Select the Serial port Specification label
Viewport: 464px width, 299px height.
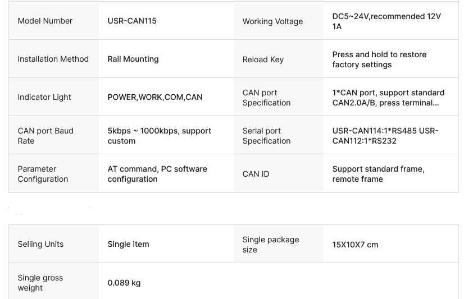coord(266,136)
